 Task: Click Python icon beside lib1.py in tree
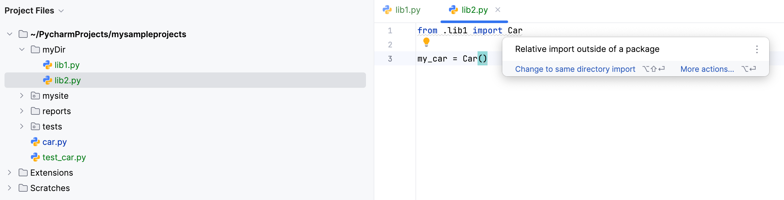click(x=48, y=65)
